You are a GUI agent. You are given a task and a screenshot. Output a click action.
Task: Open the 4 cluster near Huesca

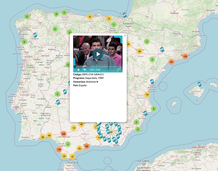(147, 42)
